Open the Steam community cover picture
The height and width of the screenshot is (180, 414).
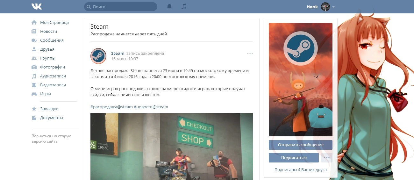301,80
